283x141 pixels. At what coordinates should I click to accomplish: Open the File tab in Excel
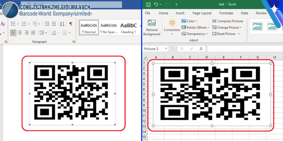point(148,13)
